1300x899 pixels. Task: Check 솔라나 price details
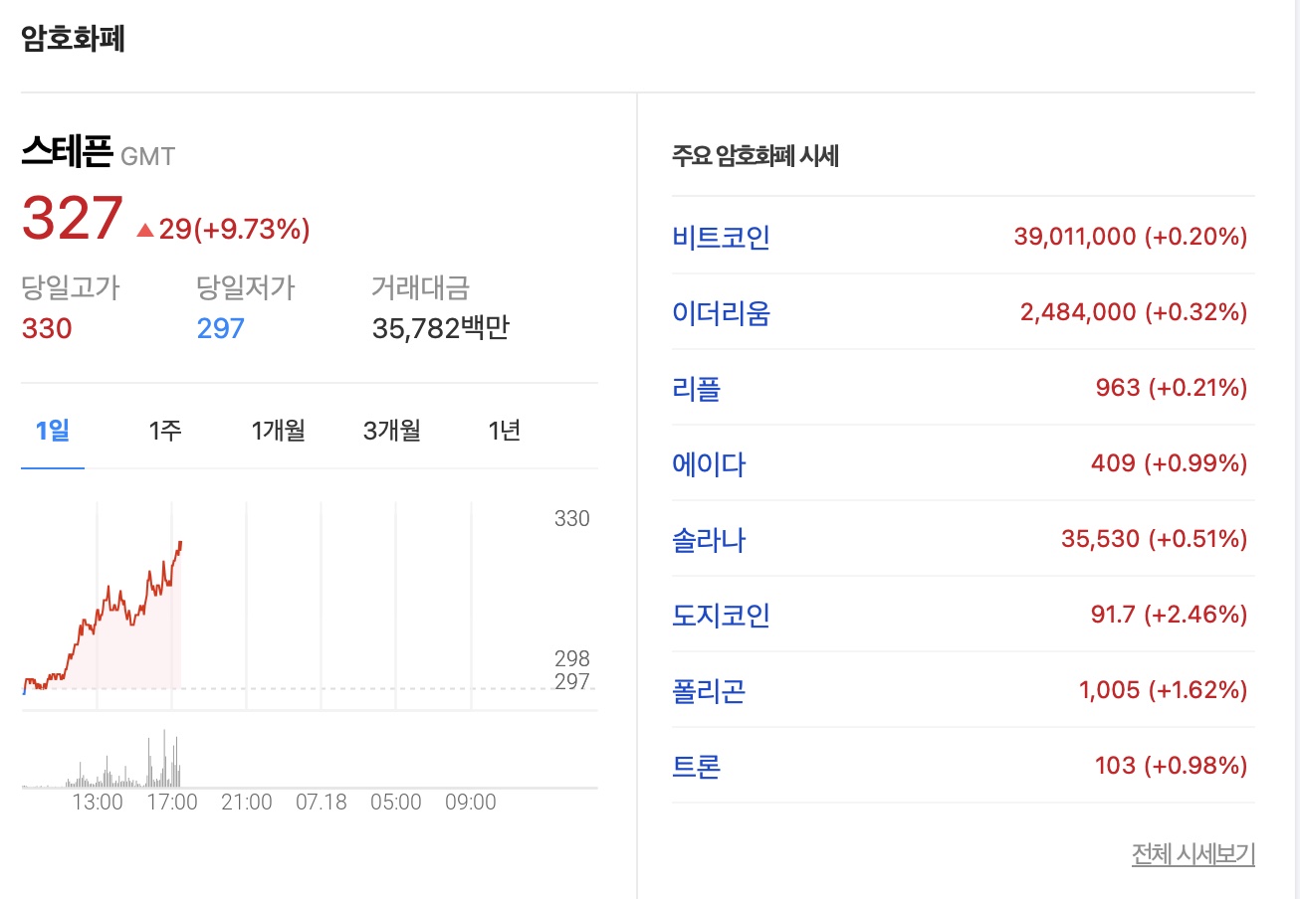(708, 539)
